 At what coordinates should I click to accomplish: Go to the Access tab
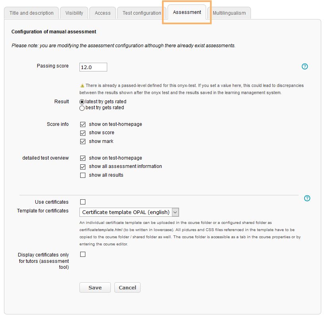pyautogui.click(x=102, y=13)
